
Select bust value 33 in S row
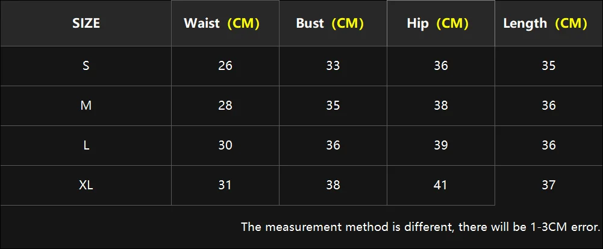click(x=333, y=66)
